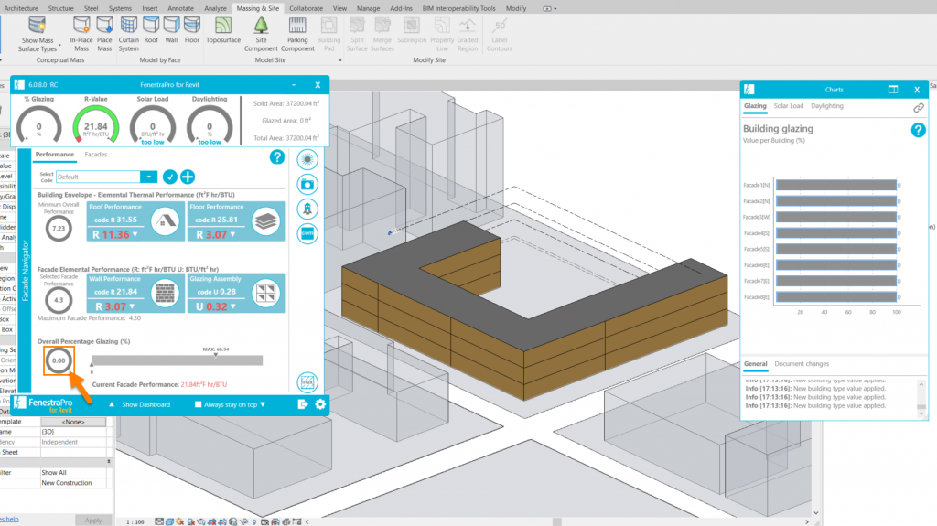
Task: Click the 1 : 100 view scale
Action: (x=135, y=521)
